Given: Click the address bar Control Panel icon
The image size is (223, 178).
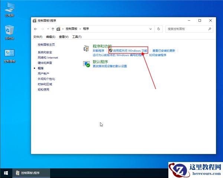Looking at the screenshot, I should coord(58,29).
